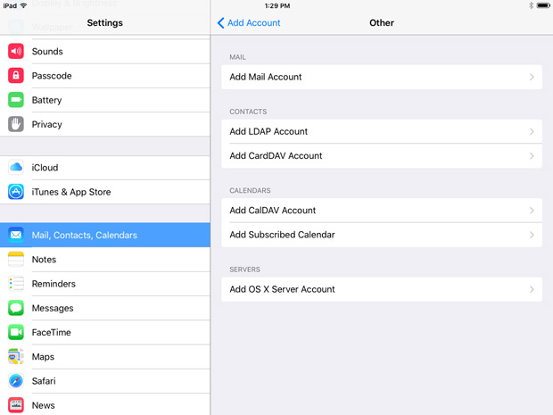Open News settings
The image size is (553, 415).
pyautogui.click(x=105, y=405)
